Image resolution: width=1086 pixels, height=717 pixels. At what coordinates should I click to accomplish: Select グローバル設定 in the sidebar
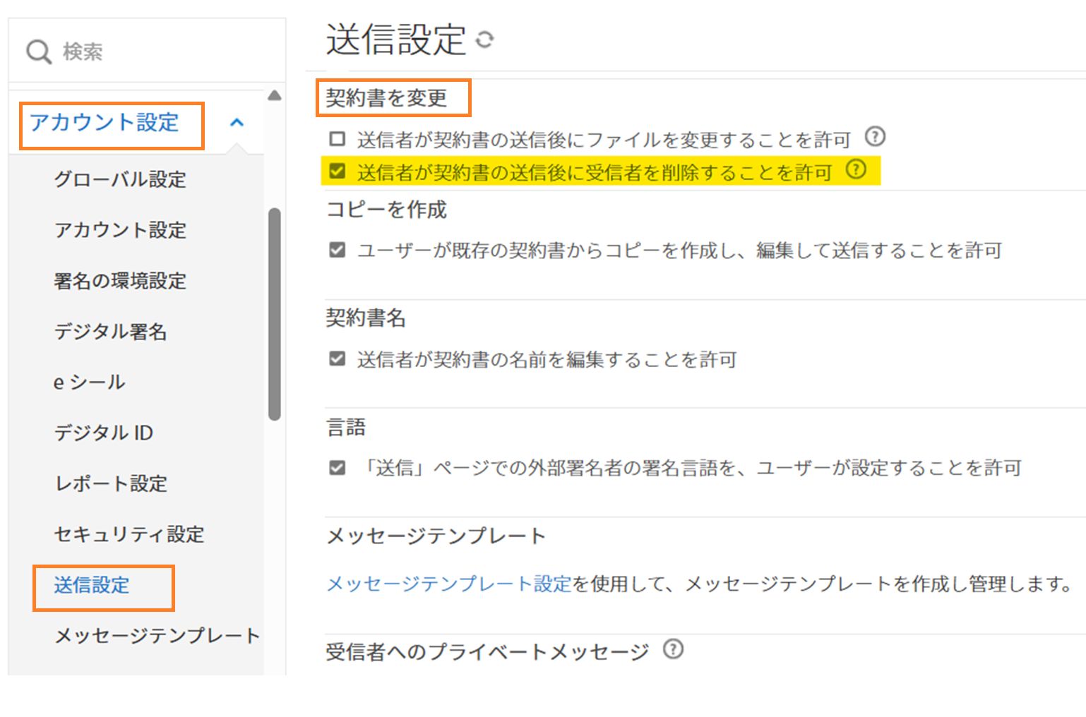coord(120,180)
